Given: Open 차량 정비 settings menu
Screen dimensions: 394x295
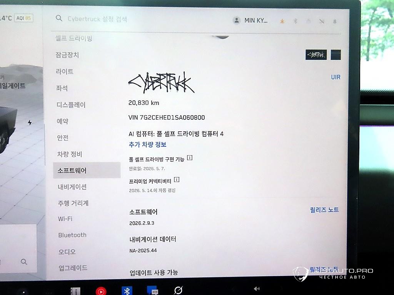Looking at the screenshot, I should pos(70,154).
